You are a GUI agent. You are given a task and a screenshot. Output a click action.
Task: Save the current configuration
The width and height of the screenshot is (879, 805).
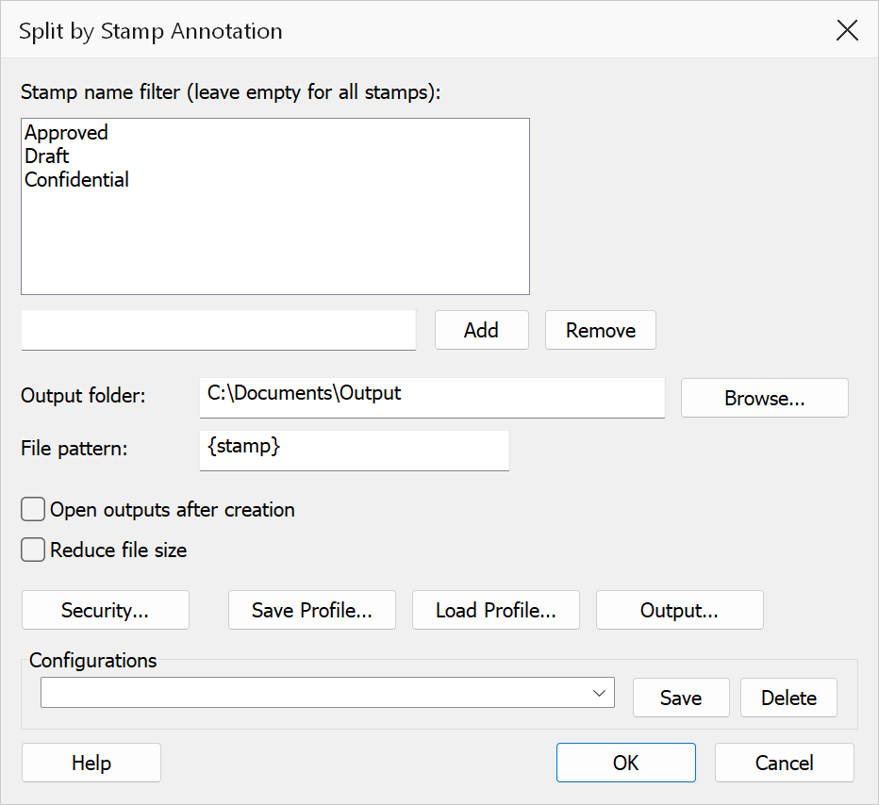click(681, 698)
